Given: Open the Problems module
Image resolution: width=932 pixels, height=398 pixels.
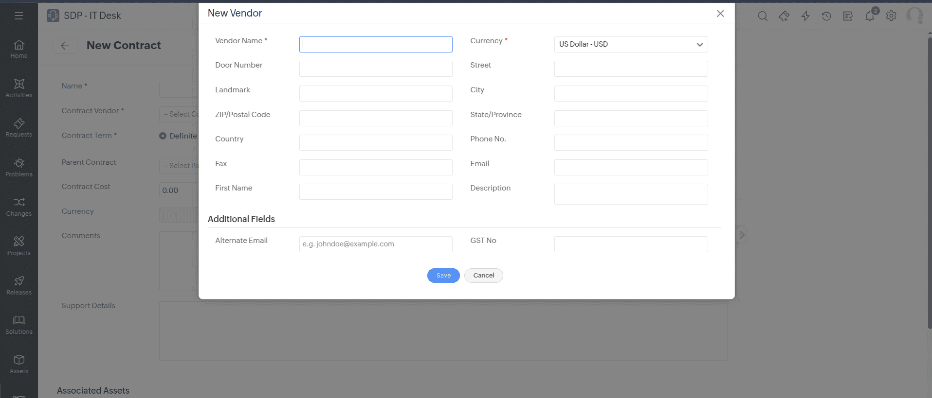Looking at the screenshot, I should coord(19,168).
